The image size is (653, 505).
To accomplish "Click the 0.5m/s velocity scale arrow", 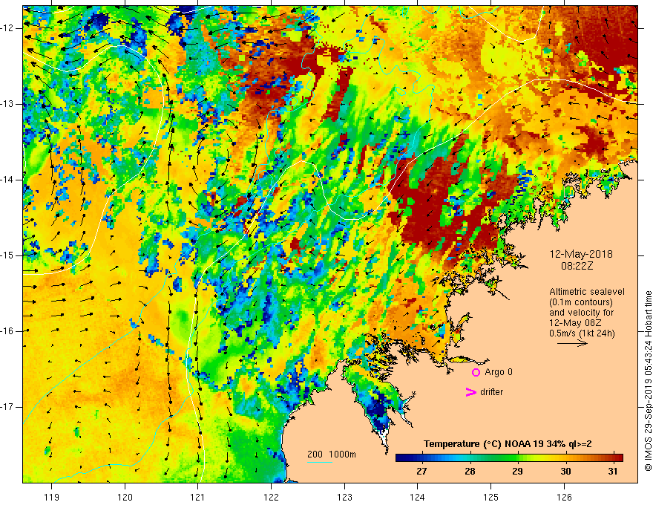I will [x=572, y=343].
